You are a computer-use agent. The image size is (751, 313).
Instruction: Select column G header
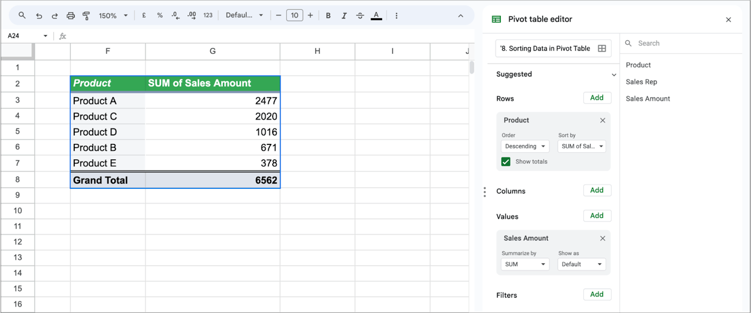point(213,51)
